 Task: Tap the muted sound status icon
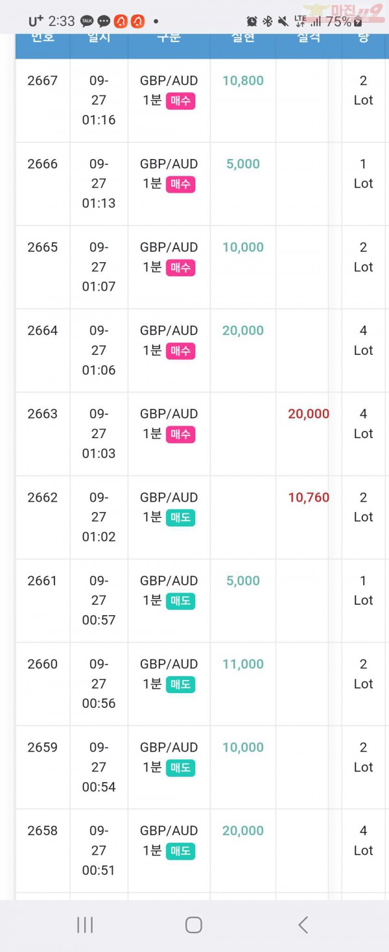point(283,21)
